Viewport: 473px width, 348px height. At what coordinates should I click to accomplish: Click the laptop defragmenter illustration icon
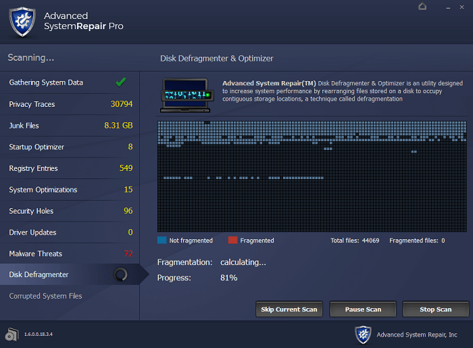(187, 95)
